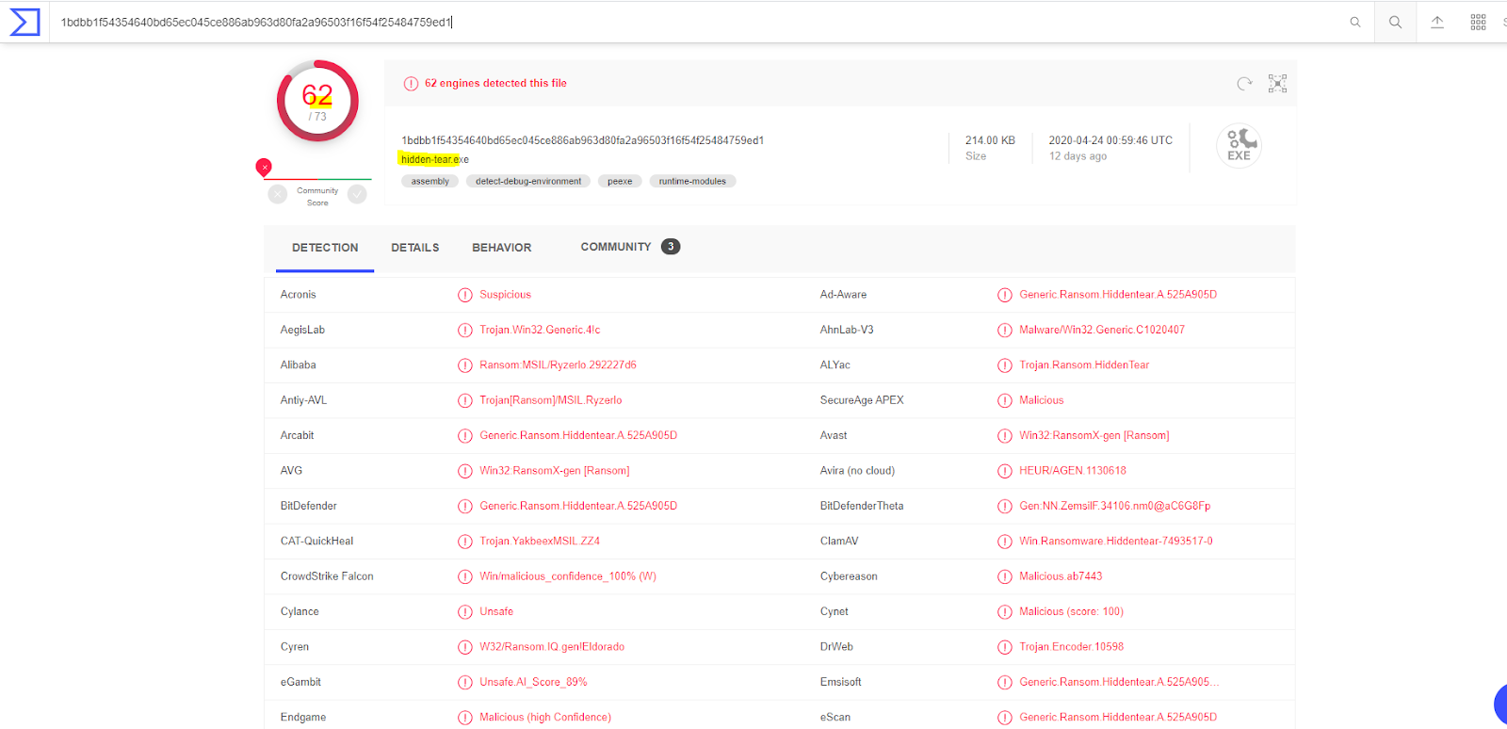Click the file hash text below the banner
1507x729 pixels.
(582, 140)
